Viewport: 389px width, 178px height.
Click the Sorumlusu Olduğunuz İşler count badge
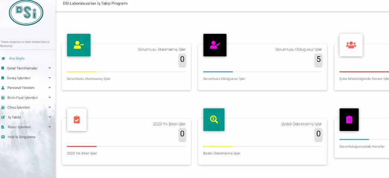318,59
